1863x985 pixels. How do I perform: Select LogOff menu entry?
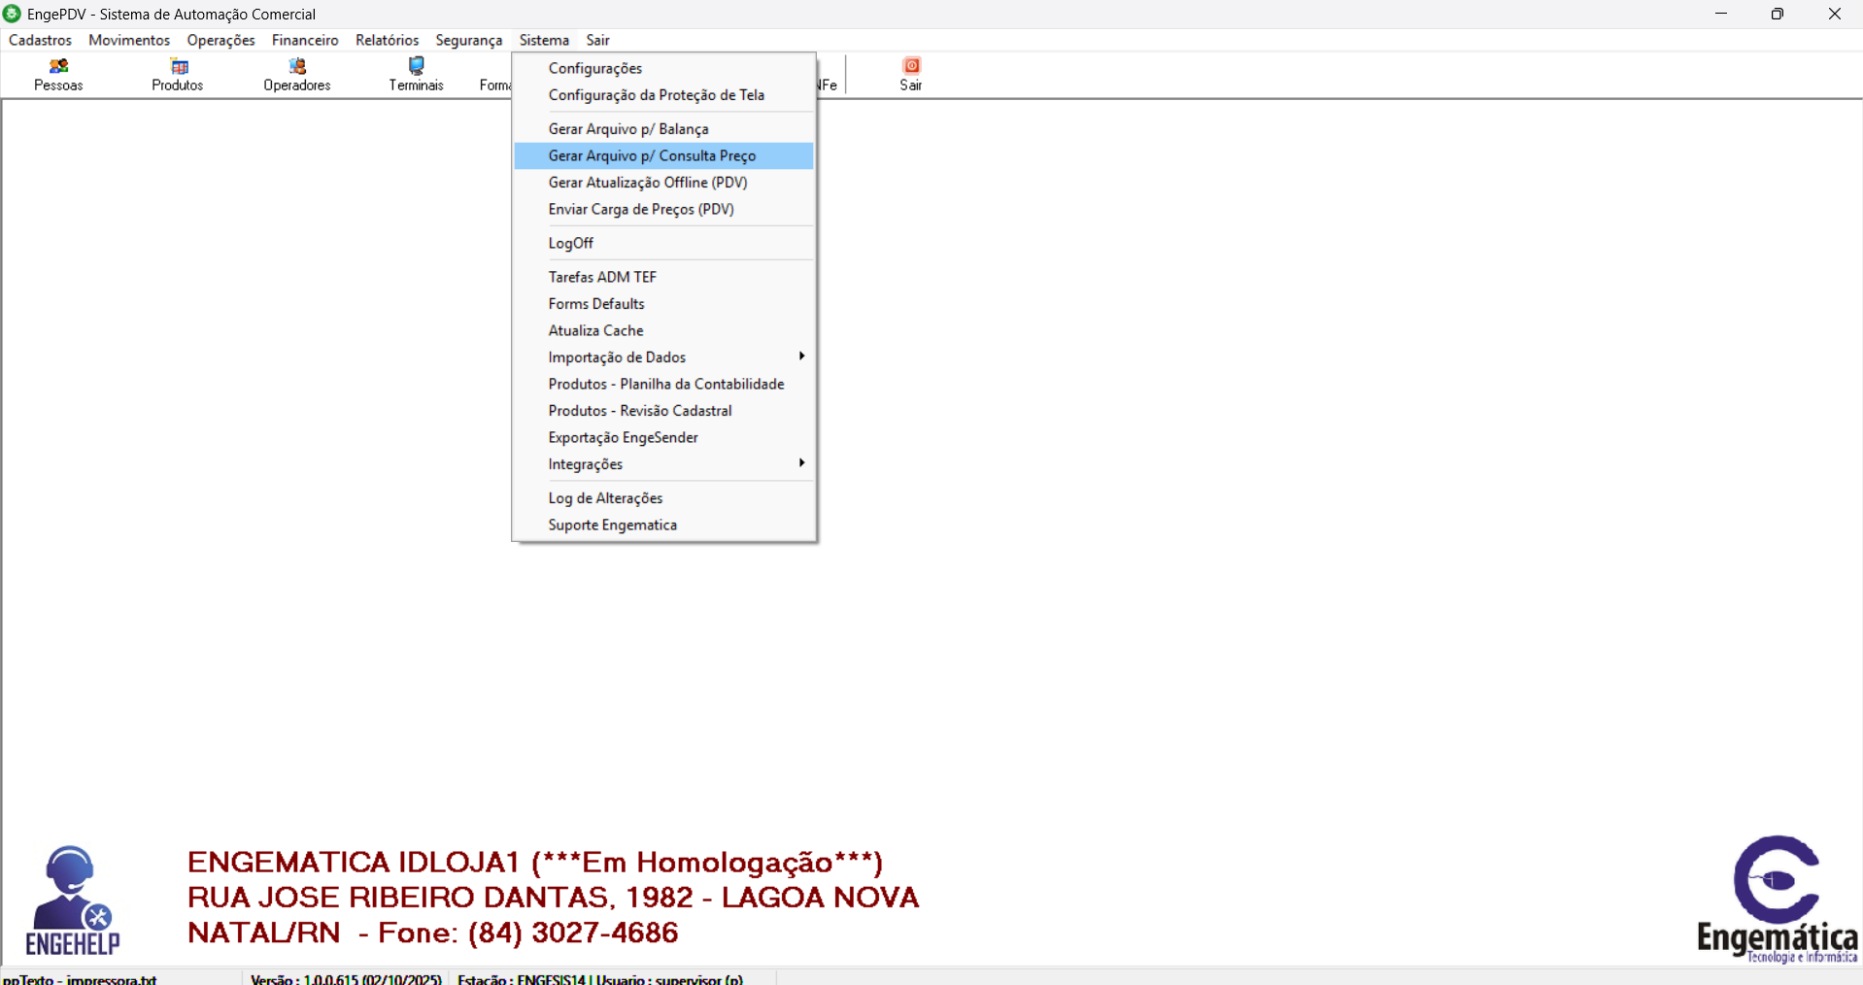(x=570, y=243)
